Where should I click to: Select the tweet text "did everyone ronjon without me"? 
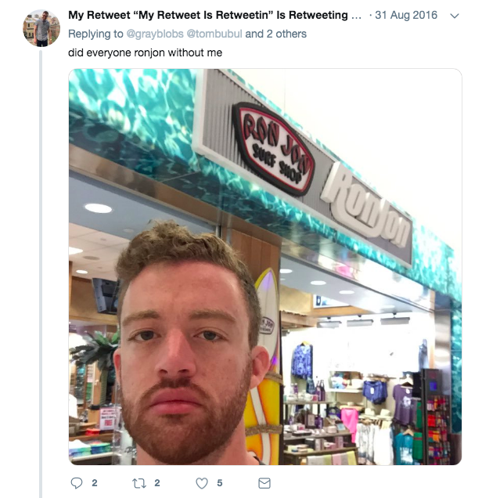pyautogui.click(x=145, y=52)
